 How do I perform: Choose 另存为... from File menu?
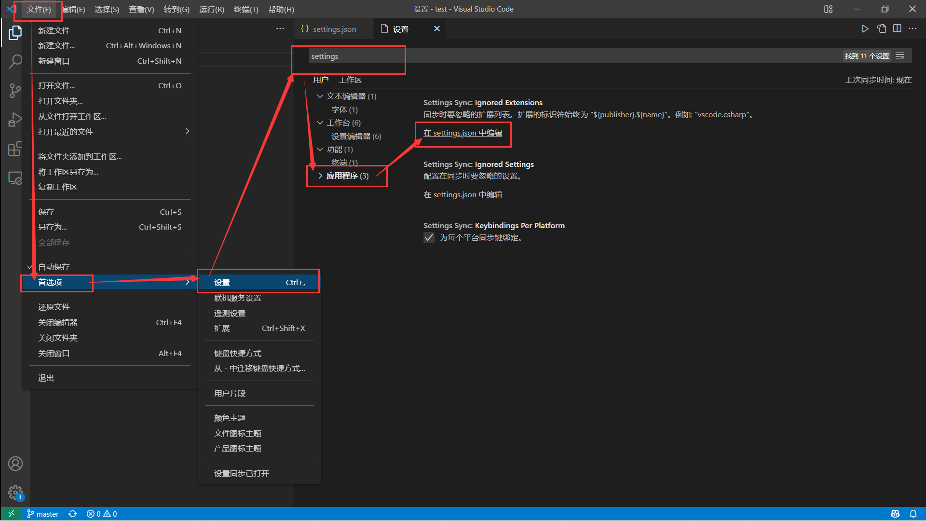(x=110, y=227)
